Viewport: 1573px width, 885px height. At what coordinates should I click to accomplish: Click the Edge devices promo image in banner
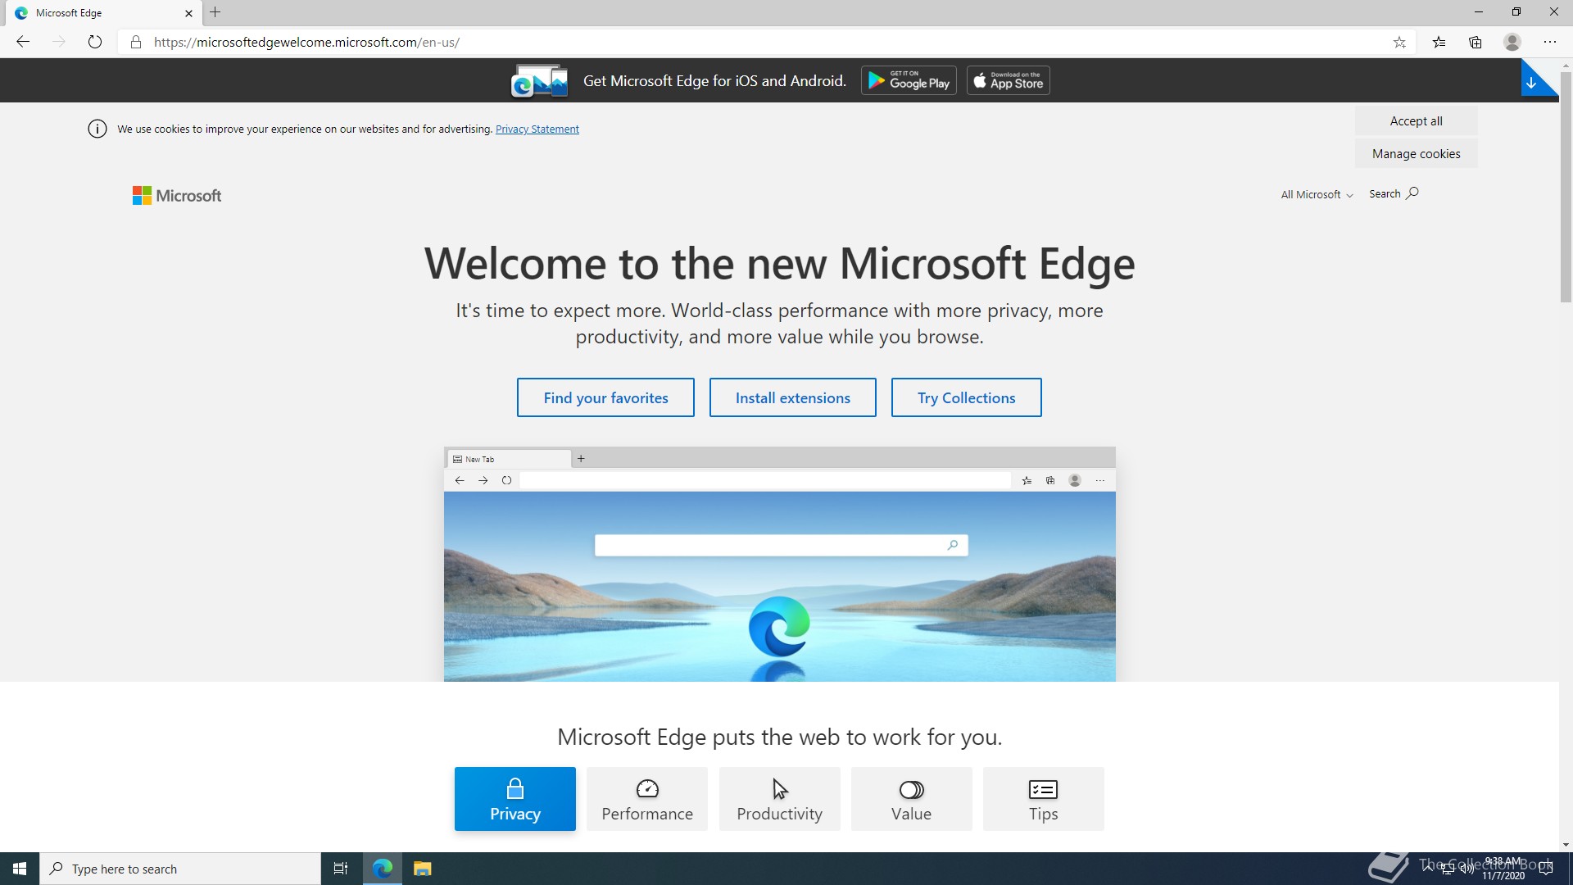click(539, 80)
